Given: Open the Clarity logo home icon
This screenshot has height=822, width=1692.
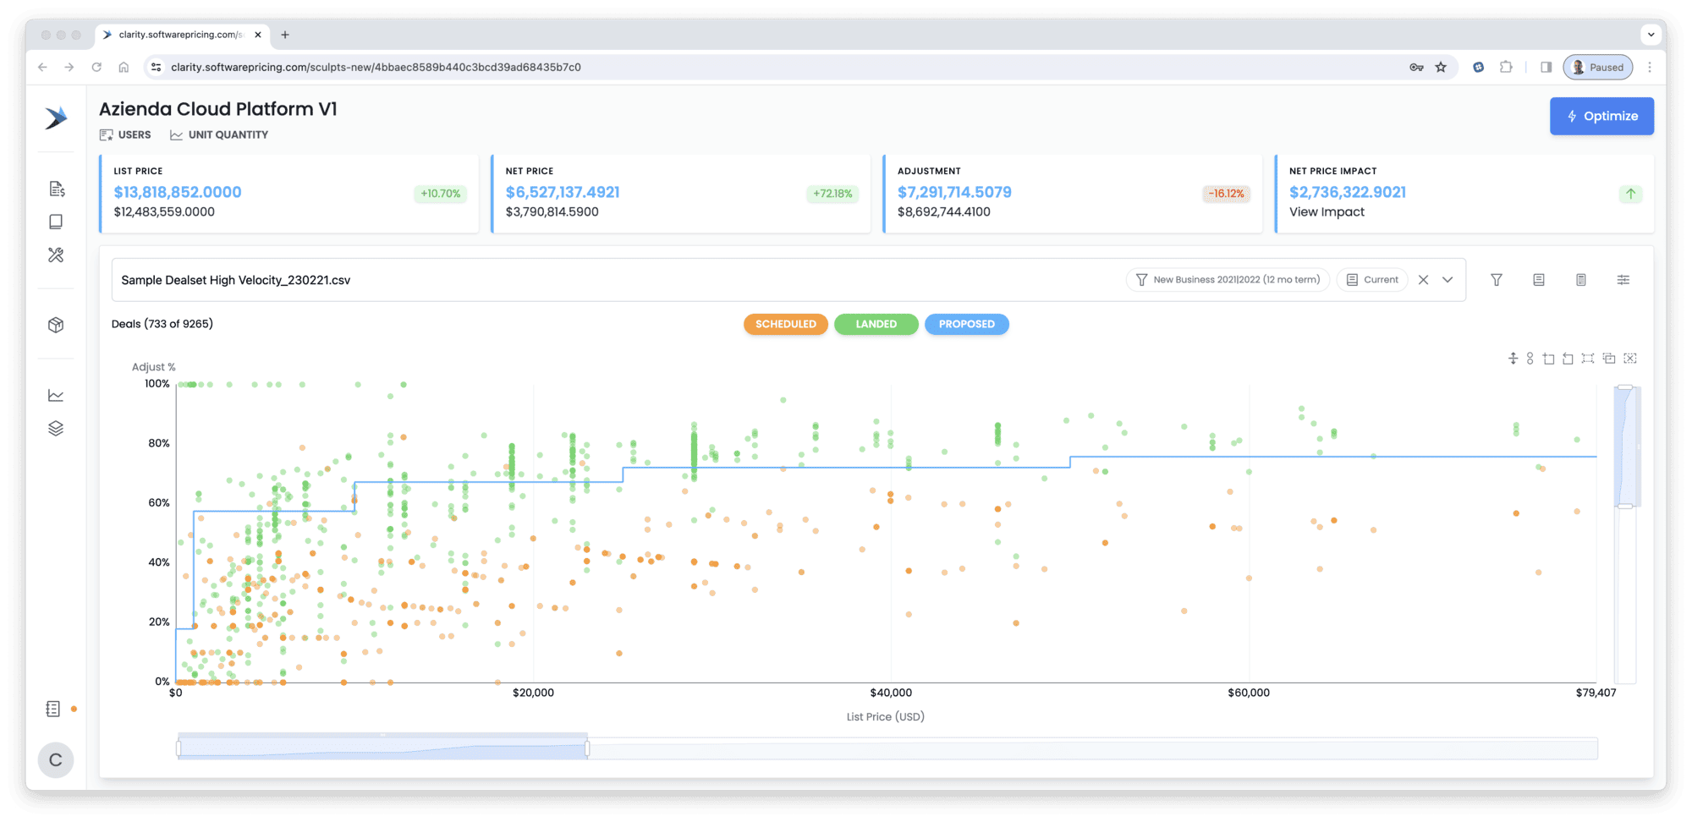Looking at the screenshot, I should 56,118.
